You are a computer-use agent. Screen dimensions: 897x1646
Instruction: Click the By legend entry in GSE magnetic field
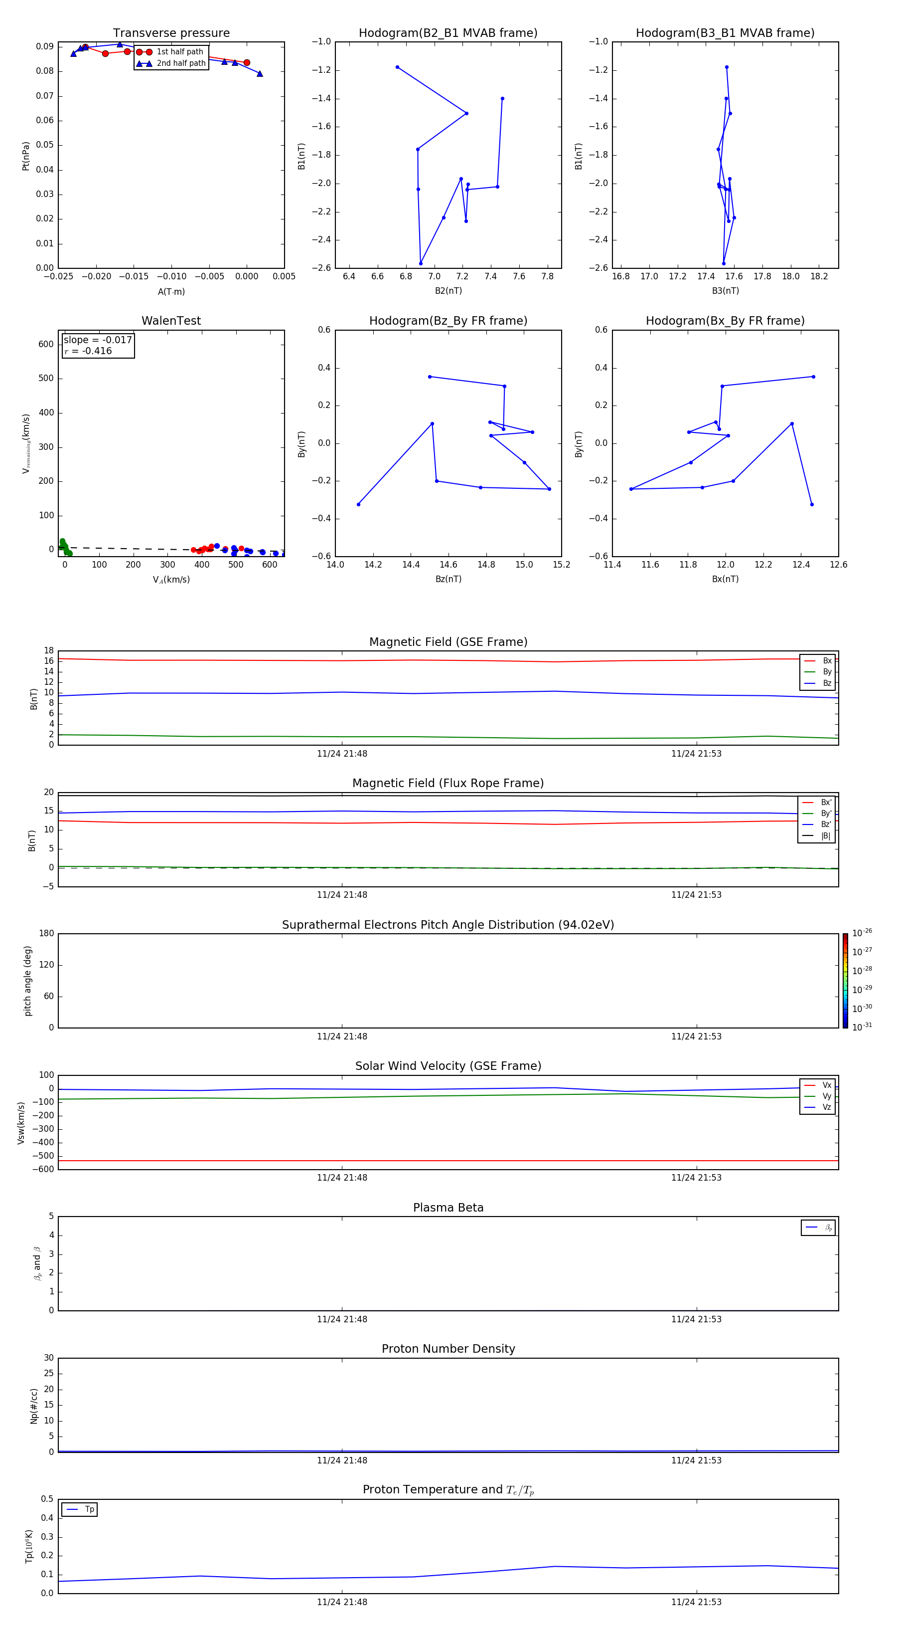(818, 671)
